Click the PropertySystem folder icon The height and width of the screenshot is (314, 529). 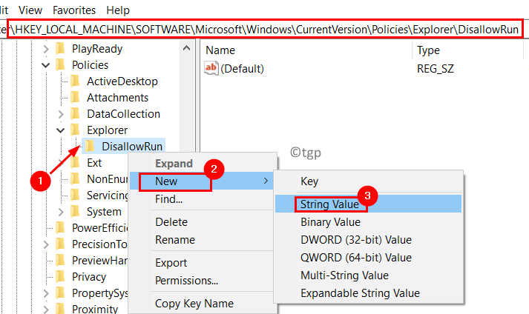pos(60,293)
